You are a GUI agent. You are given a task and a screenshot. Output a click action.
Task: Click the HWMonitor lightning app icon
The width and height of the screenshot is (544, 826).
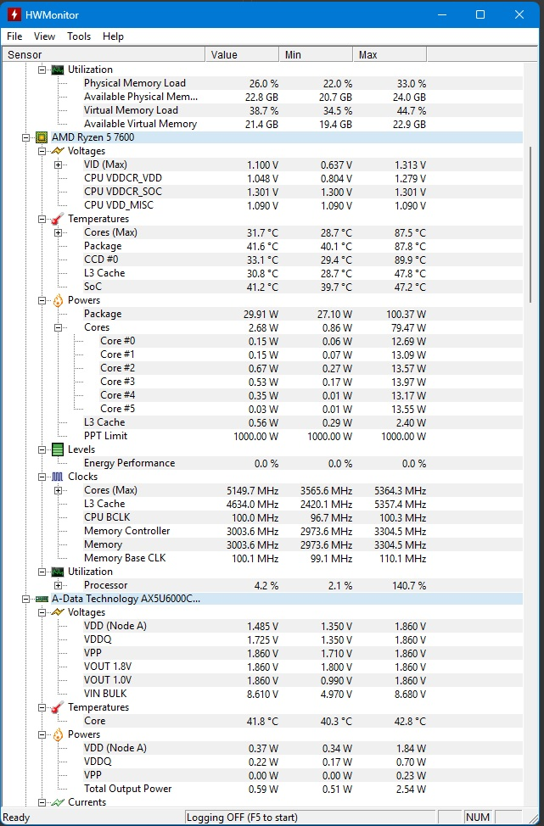click(x=14, y=14)
